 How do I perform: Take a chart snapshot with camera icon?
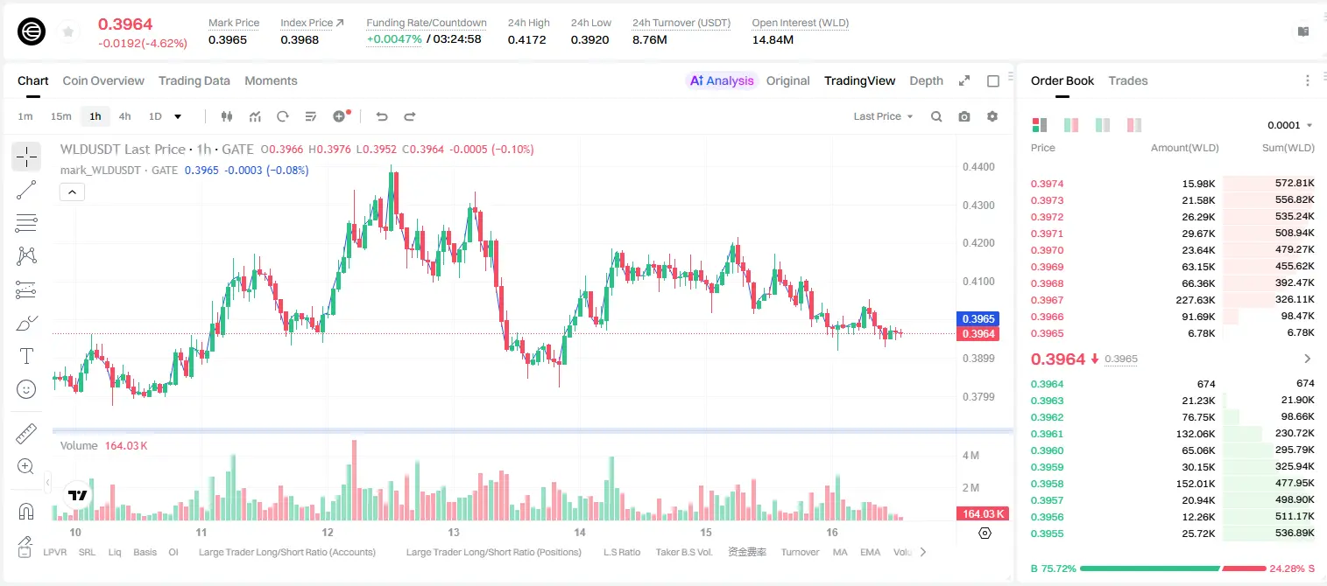click(964, 116)
